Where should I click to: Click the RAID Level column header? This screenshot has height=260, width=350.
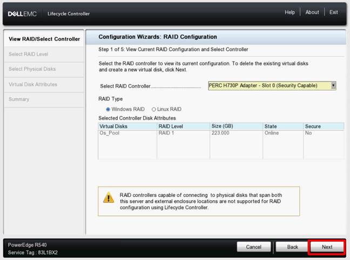tap(183, 126)
